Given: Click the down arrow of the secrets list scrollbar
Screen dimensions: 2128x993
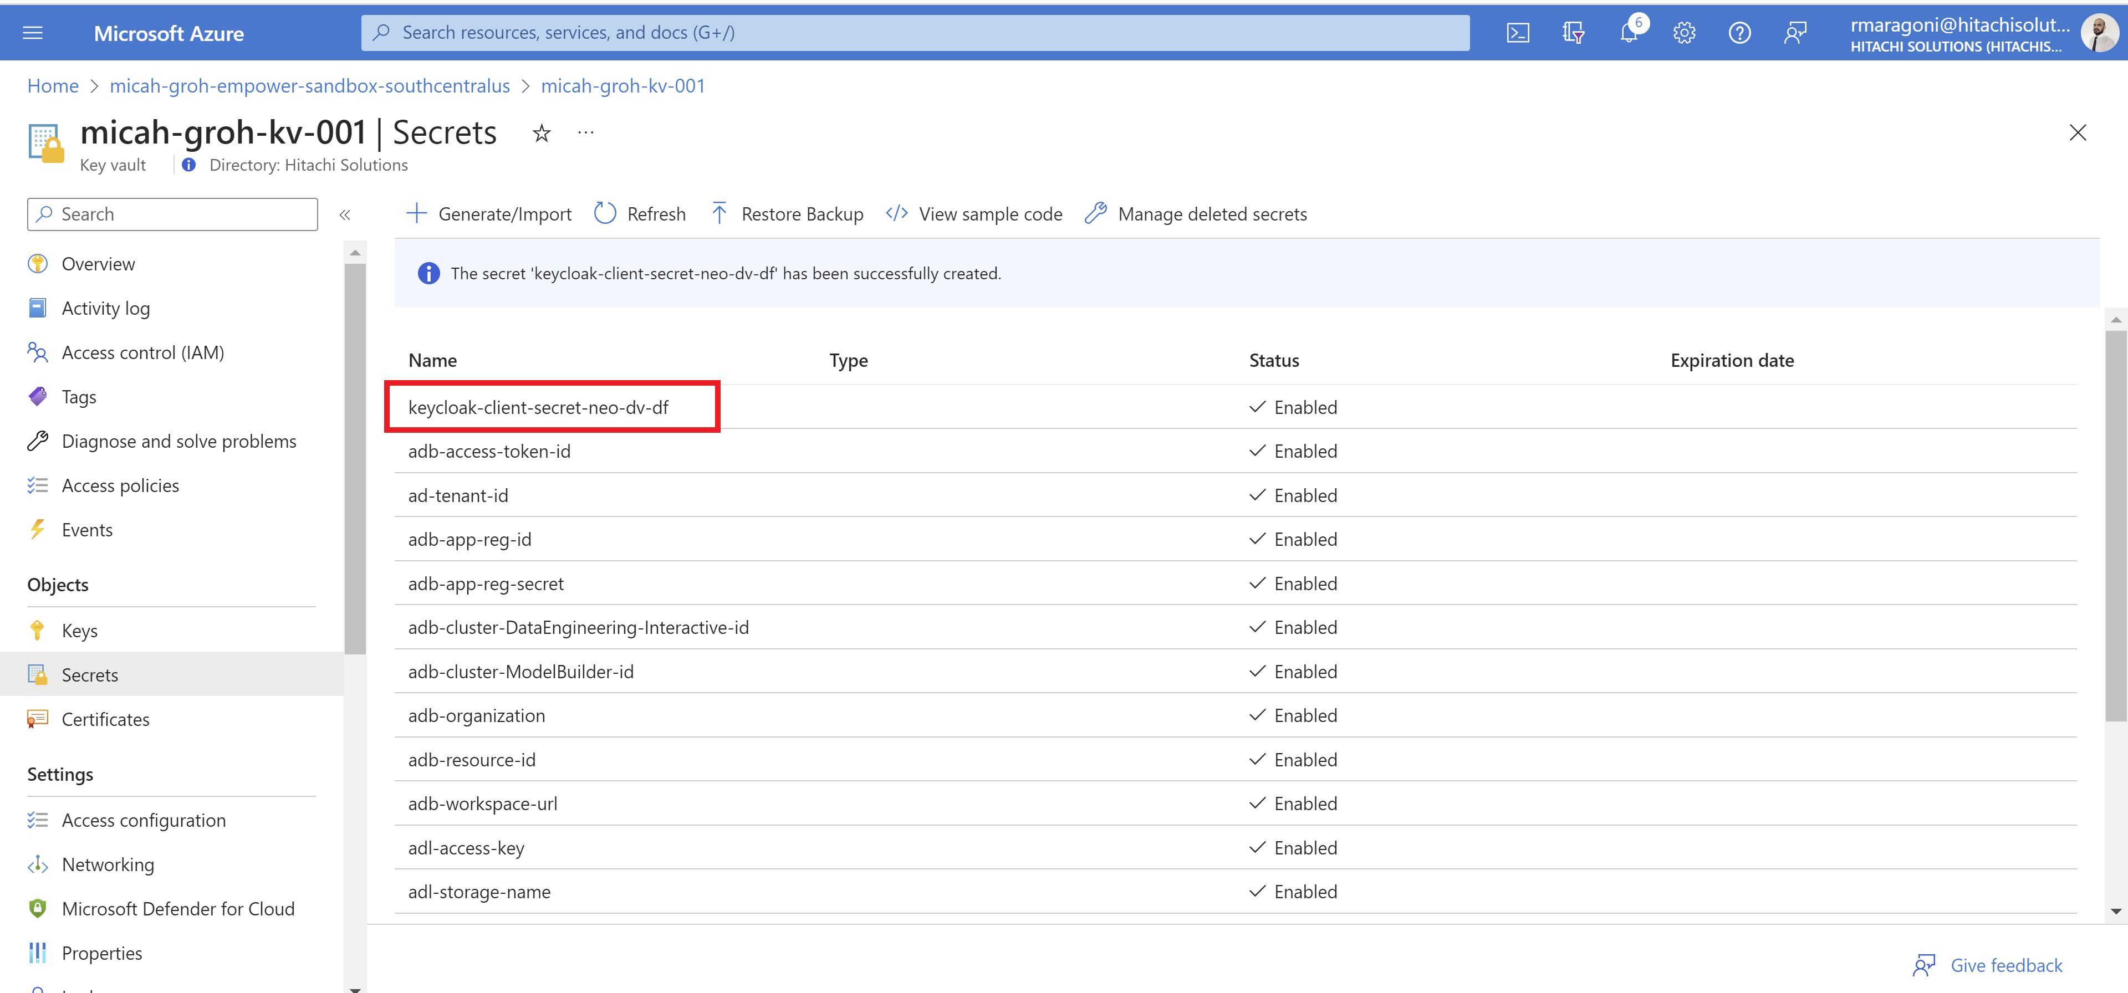Looking at the screenshot, I should (2116, 912).
